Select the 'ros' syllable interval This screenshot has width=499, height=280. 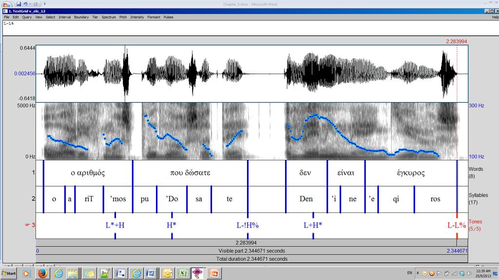(x=435, y=199)
